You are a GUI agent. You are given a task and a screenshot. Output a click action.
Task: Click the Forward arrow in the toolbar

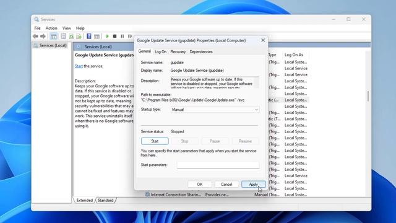pyautogui.click(x=43, y=37)
